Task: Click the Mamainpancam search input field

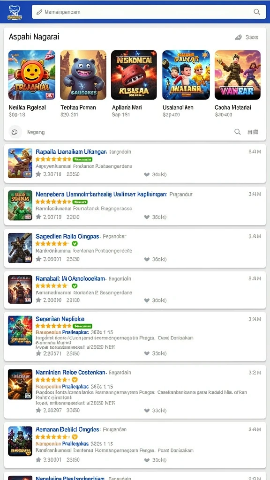Action: click(149, 12)
